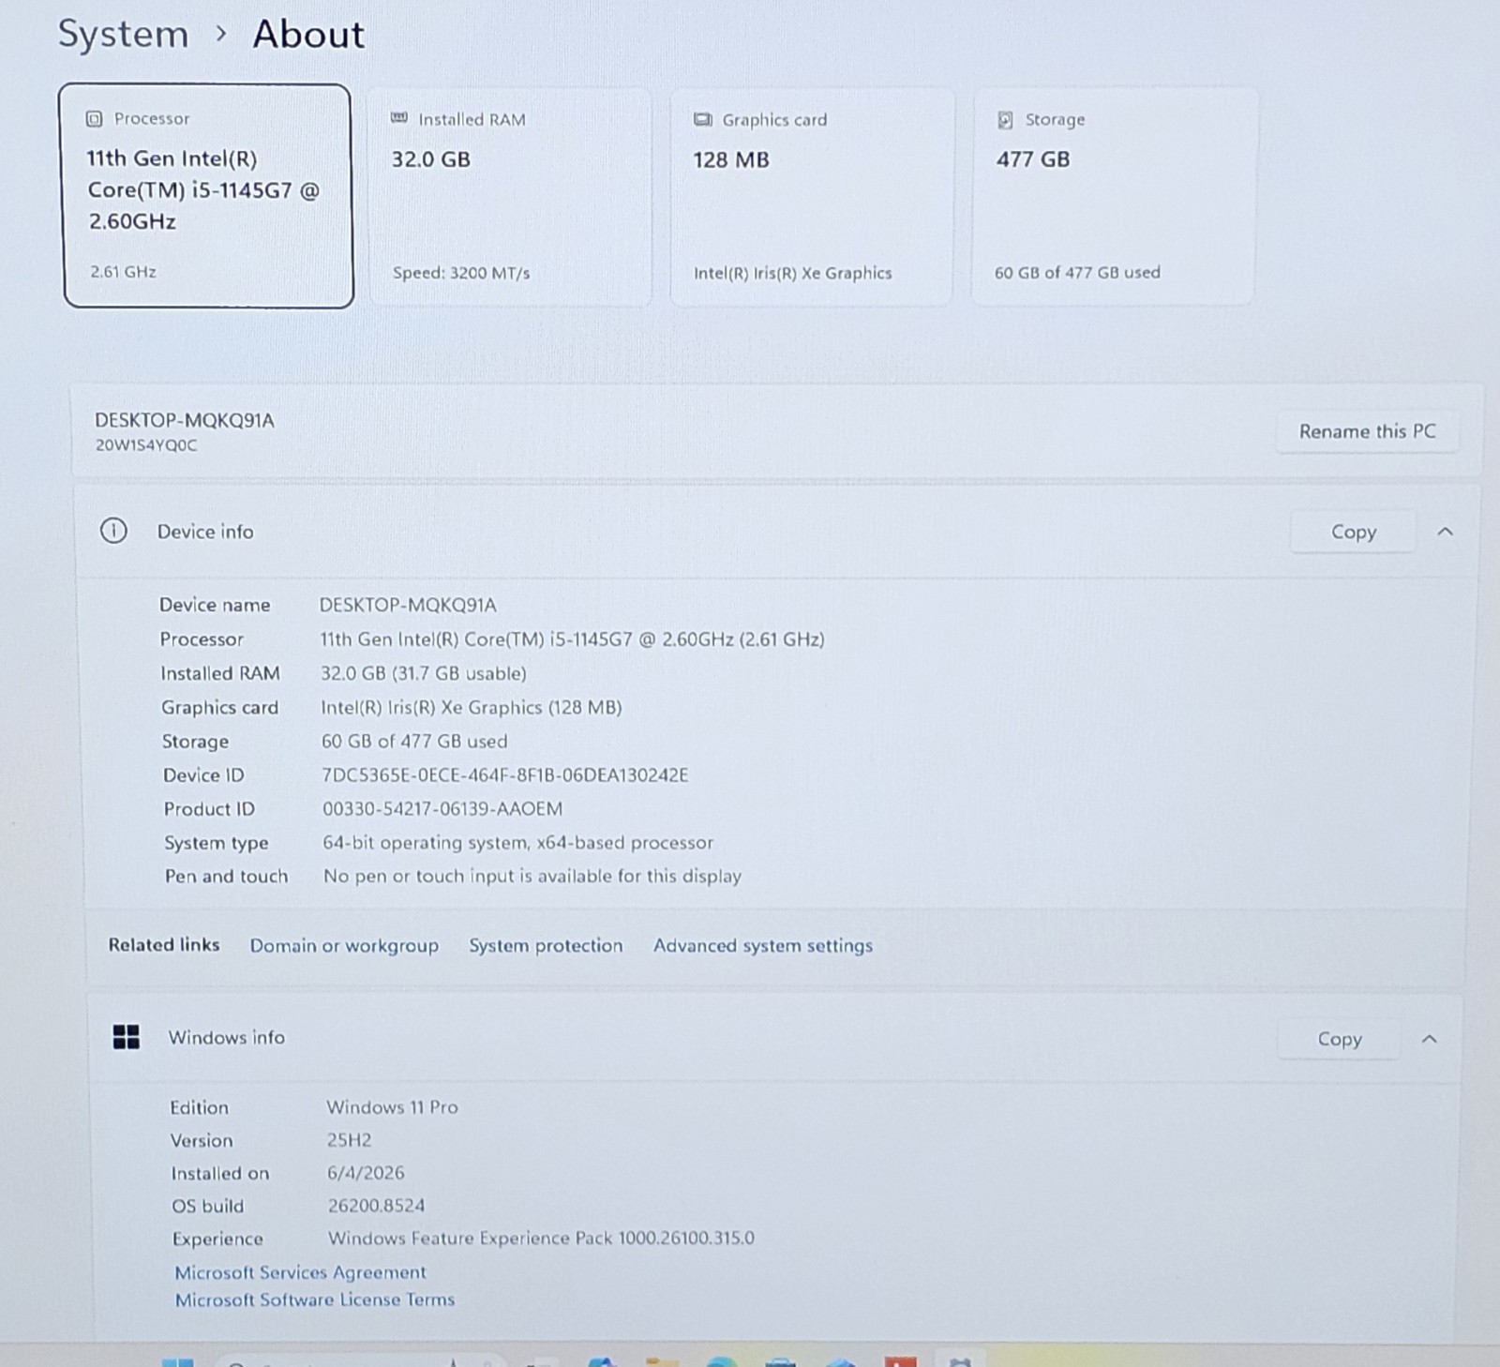Copy the Windows info details
Image resolution: width=1500 pixels, height=1367 pixels.
[x=1339, y=1039]
